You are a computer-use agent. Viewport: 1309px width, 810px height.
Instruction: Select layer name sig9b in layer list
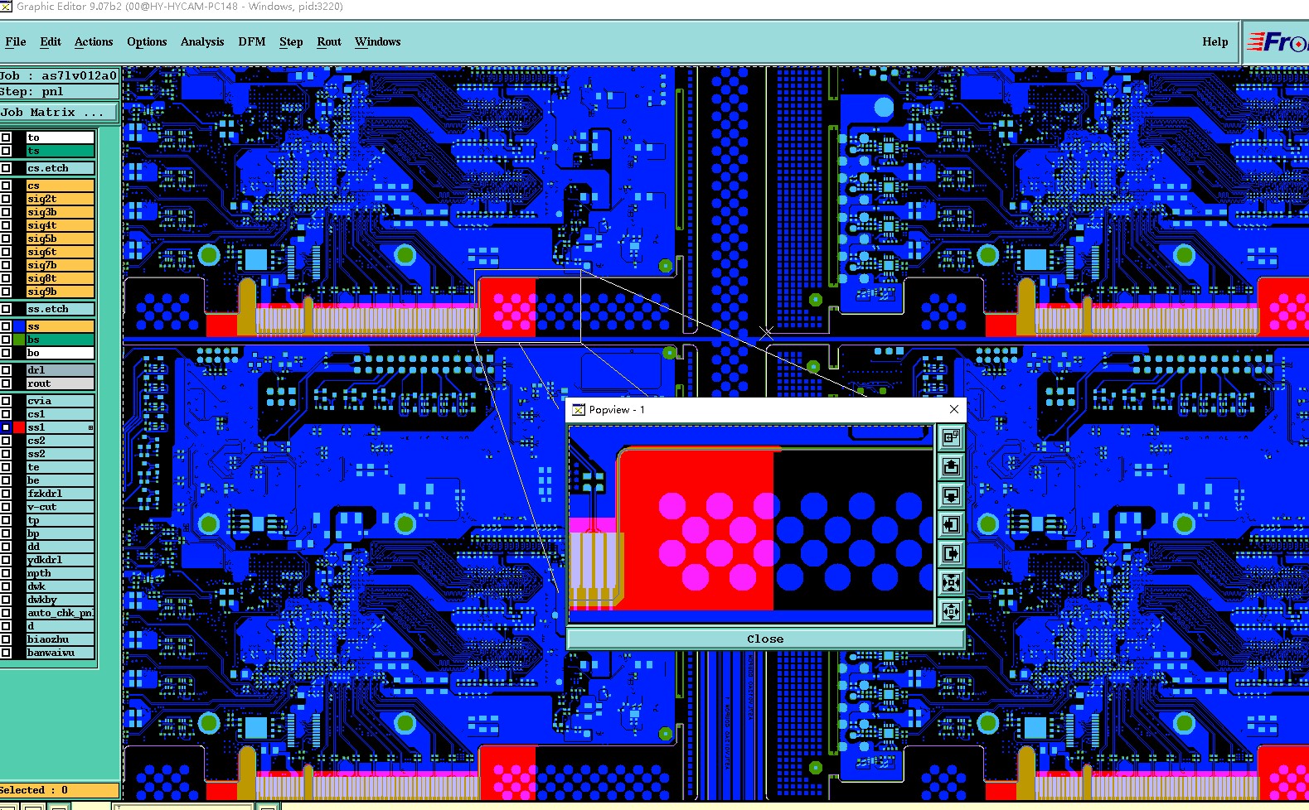pos(60,292)
